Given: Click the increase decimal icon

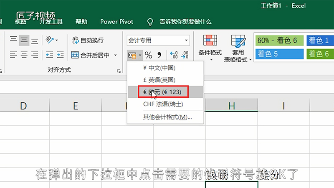Looking at the screenshot, I should tap(174, 55).
